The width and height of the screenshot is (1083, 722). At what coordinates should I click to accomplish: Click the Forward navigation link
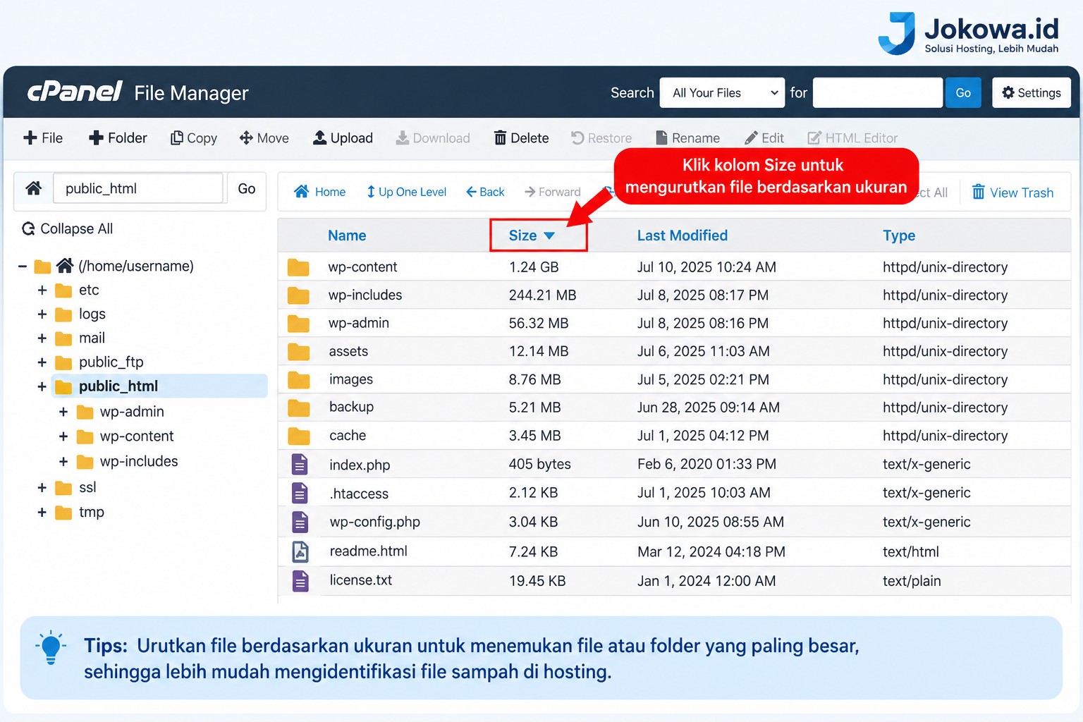coord(553,192)
